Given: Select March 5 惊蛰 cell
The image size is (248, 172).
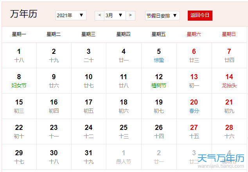Looking at the screenshot, I should [x=159, y=55].
